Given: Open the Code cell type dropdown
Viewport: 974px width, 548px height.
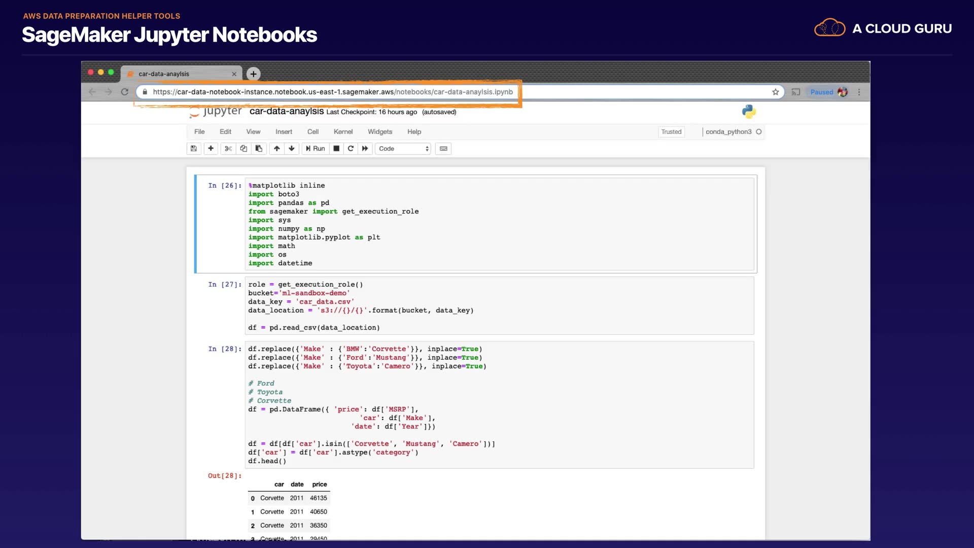Looking at the screenshot, I should [403, 149].
